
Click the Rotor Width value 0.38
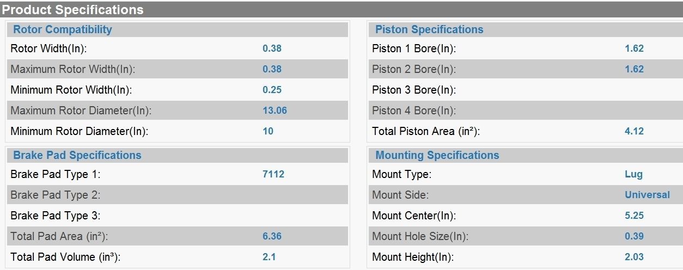pyautogui.click(x=272, y=48)
